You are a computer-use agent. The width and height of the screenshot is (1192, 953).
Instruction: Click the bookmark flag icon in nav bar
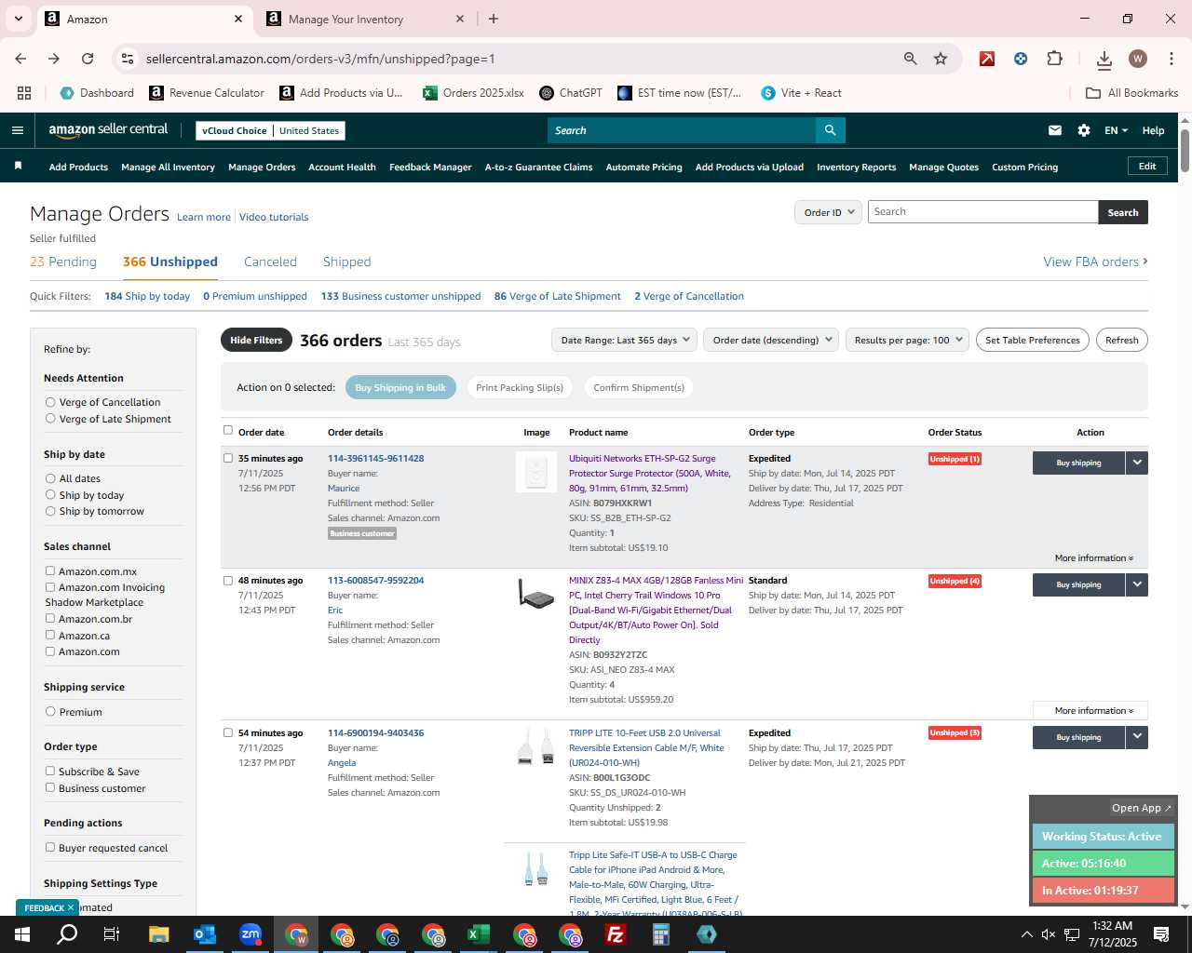click(18, 167)
